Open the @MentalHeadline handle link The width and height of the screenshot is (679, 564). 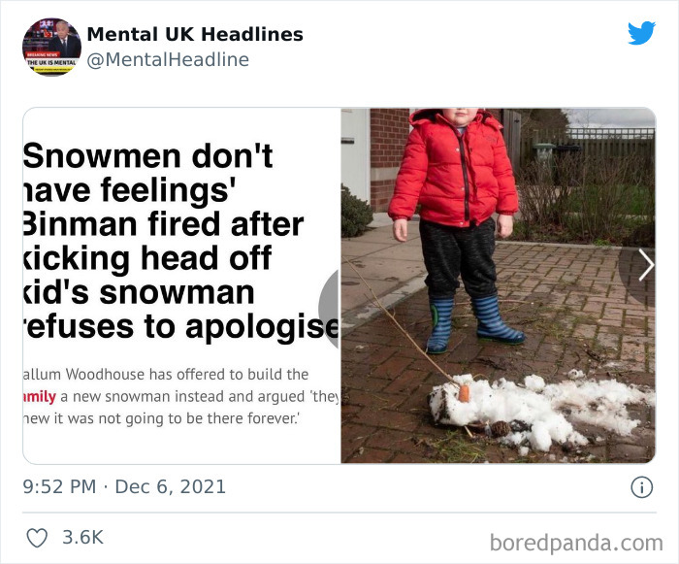point(168,60)
